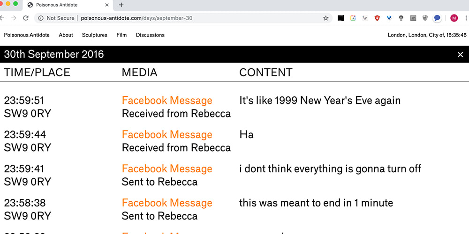Click the TIME/PLACE column header

(x=37, y=73)
